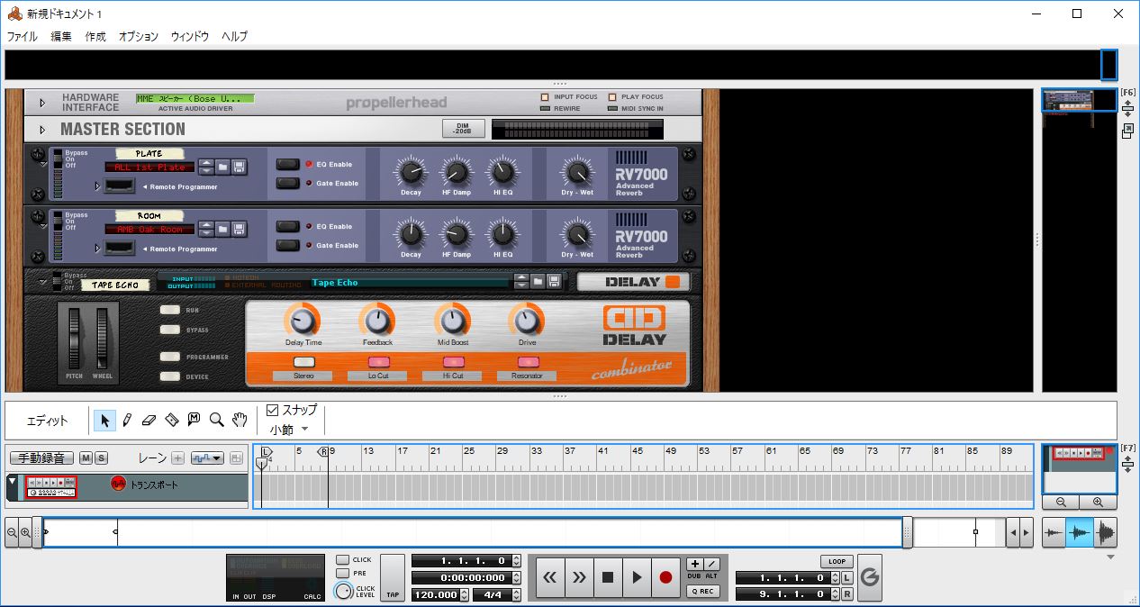Open the オプション menu
The image size is (1140, 607).
coord(139,37)
